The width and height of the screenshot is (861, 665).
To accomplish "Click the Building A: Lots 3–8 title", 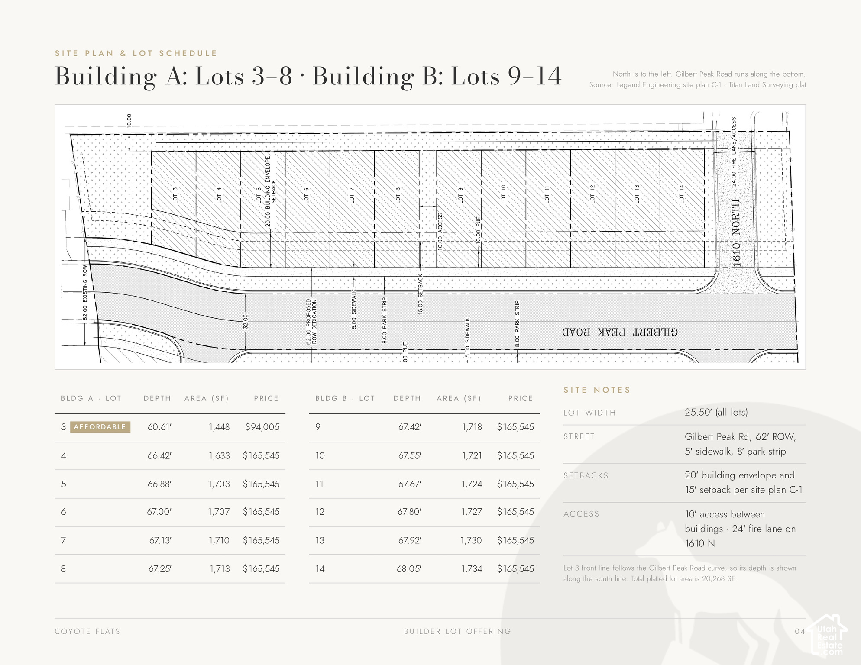I will (174, 76).
